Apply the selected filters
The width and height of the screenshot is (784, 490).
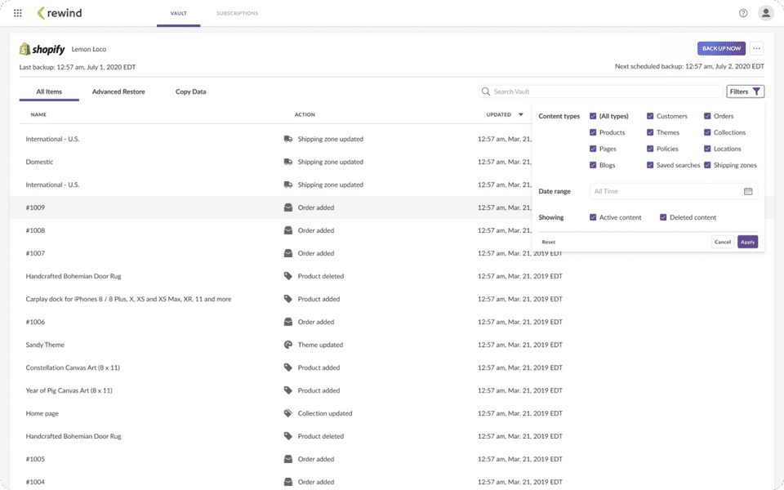tap(747, 242)
